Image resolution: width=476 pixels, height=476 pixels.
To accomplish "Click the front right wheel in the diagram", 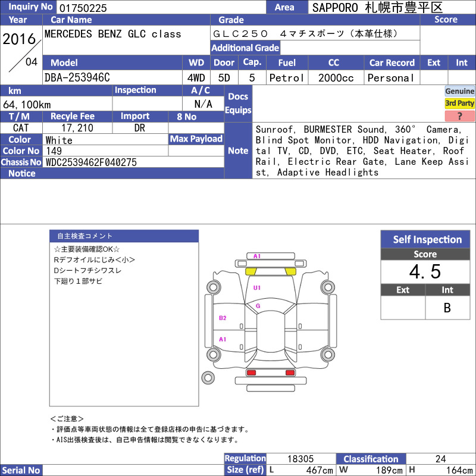I will pyautogui.click(x=328, y=287).
